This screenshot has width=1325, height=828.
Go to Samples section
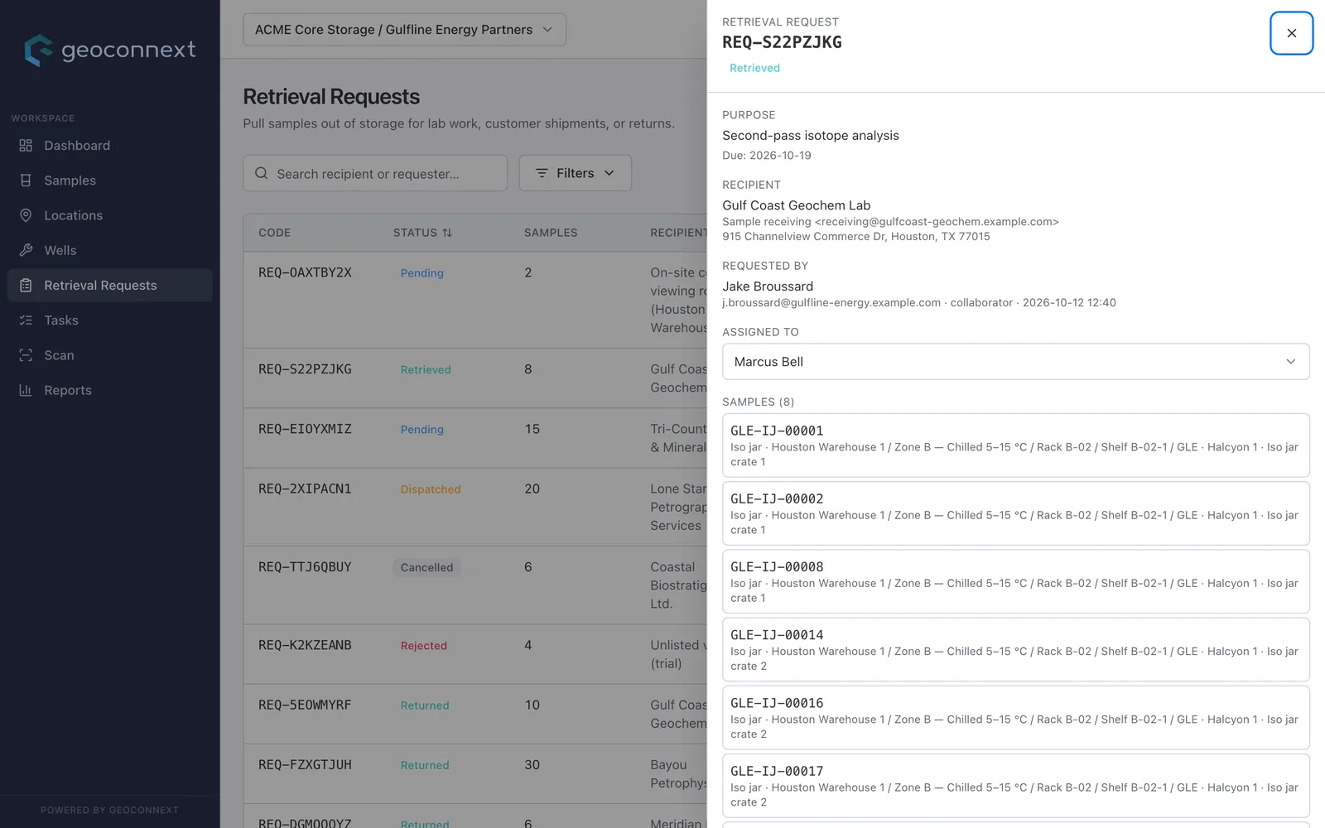click(109, 181)
